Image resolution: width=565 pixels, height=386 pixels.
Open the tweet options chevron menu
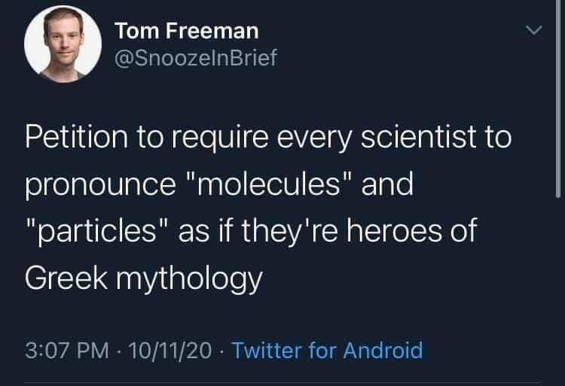pos(533,32)
